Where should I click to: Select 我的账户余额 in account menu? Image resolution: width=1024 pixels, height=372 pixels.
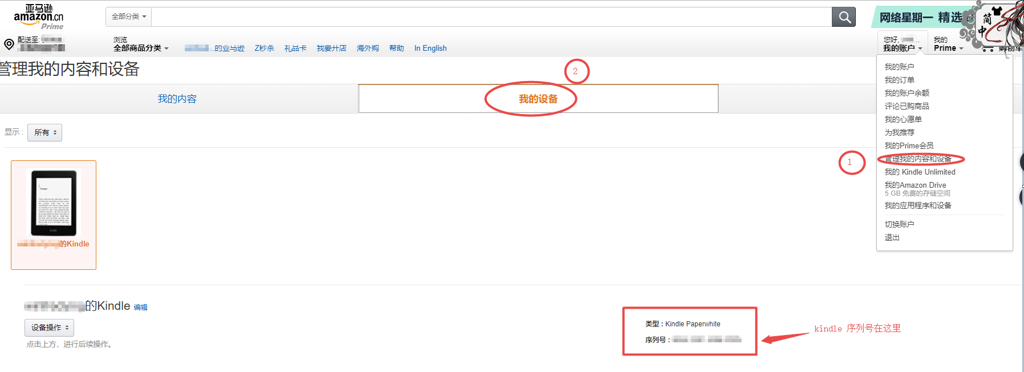907,93
